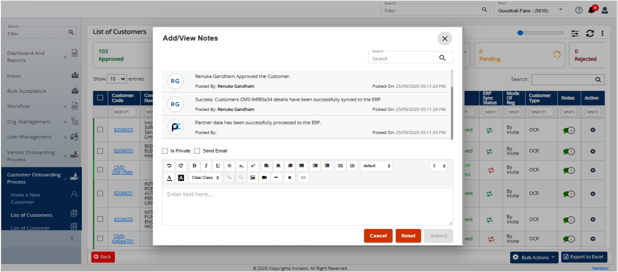
Task: Open the show entries count dropdown
Action: click(x=117, y=79)
